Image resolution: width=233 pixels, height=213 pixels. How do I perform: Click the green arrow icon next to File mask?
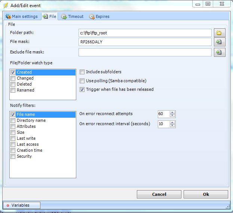(219, 42)
